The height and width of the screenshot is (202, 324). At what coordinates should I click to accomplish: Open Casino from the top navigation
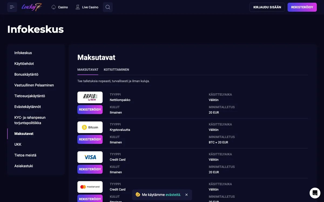60,7
